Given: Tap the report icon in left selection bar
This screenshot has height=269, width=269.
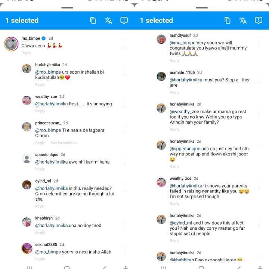Looking at the screenshot, I should pyautogui.click(x=124, y=21).
